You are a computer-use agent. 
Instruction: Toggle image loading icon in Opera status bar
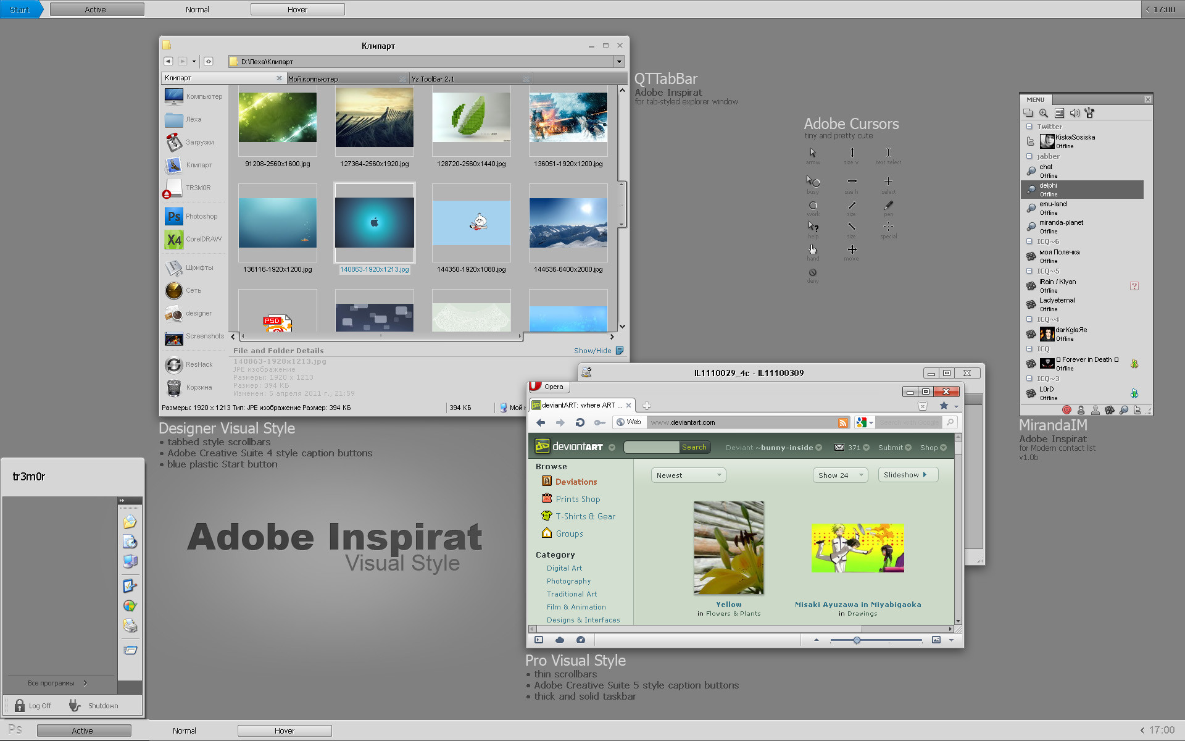coord(936,640)
